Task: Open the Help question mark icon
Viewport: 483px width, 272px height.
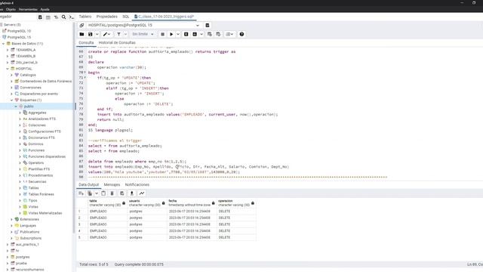Action: pos(241,34)
